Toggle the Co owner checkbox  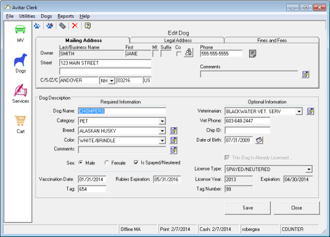point(178,54)
